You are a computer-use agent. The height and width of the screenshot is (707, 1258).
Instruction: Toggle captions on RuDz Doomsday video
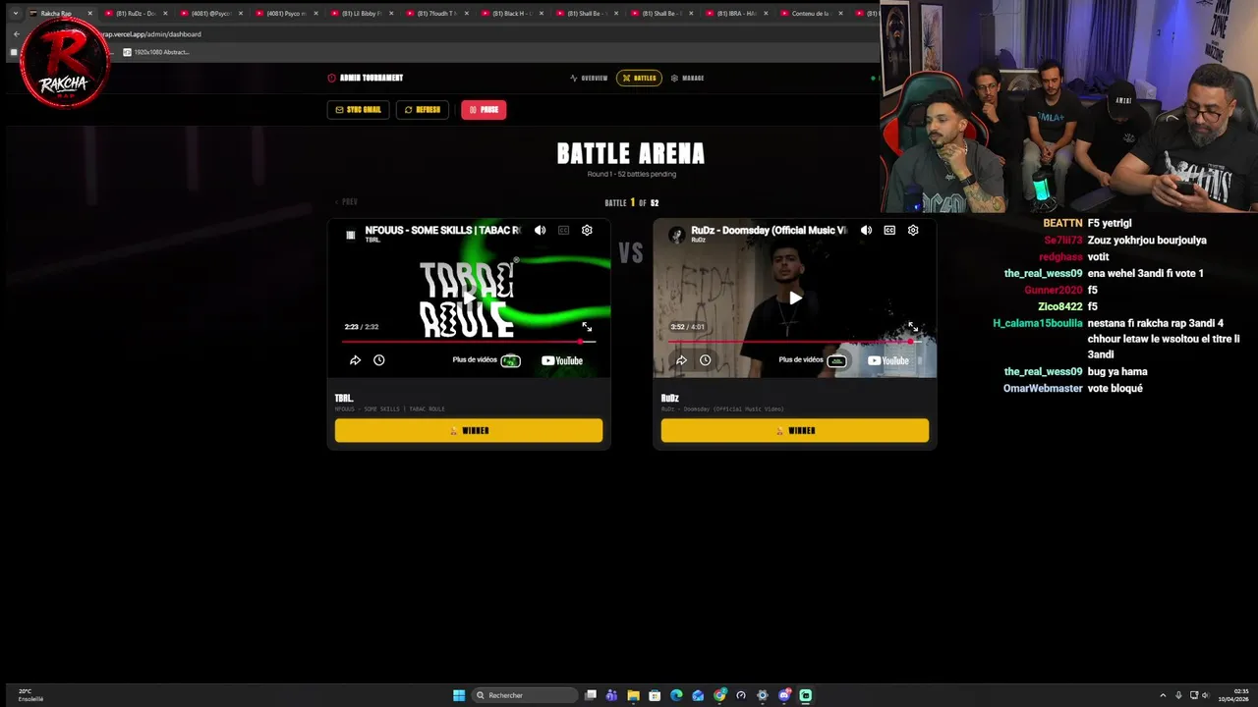889,230
